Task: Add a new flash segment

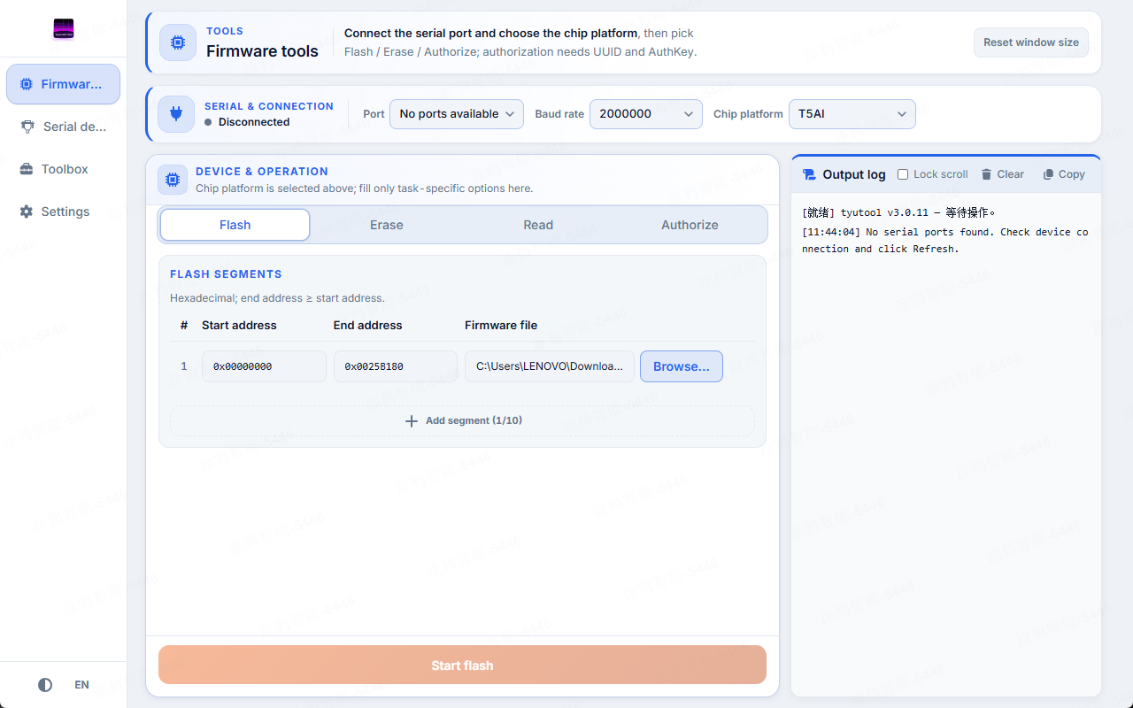Action: 462,420
